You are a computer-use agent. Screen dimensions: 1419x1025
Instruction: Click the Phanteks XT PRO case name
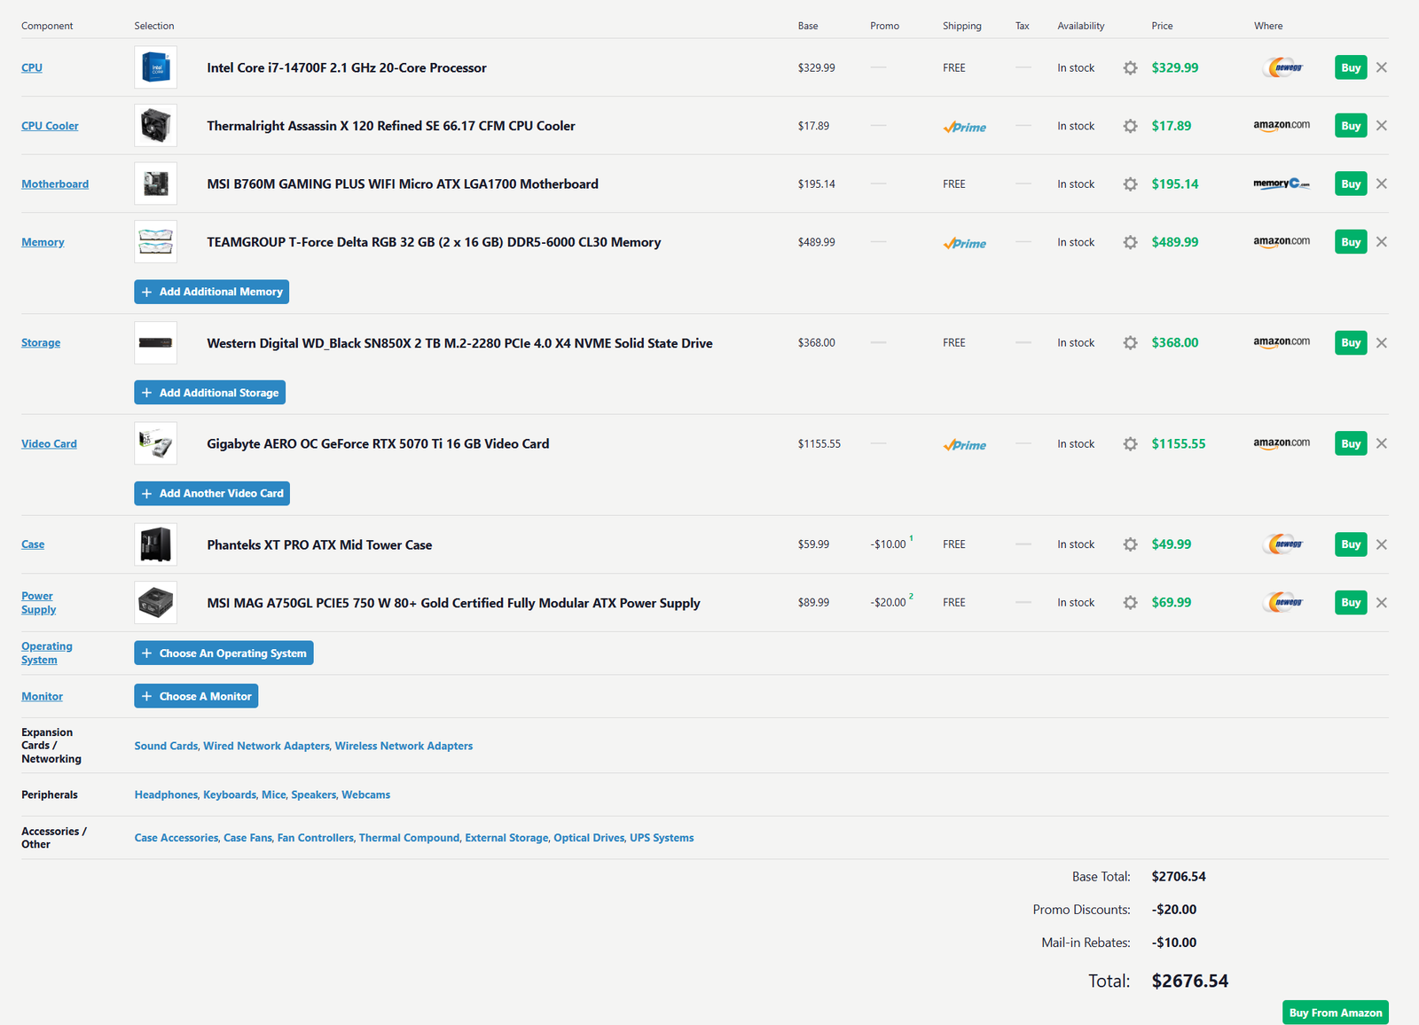tap(319, 545)
